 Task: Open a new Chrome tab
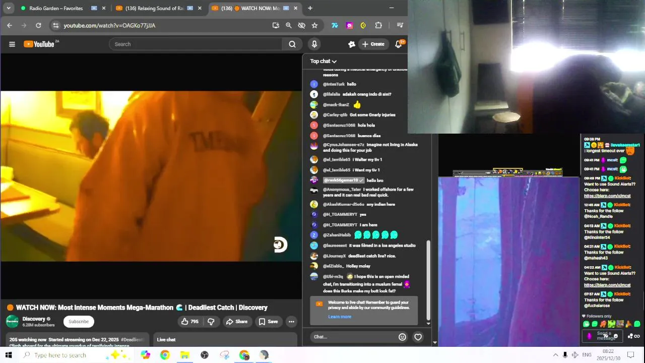pos(310,8)
